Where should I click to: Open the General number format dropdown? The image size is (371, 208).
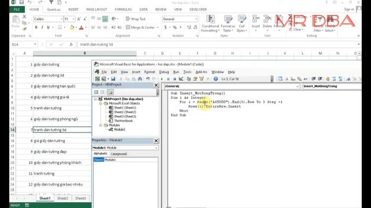[x=196, y=19]
